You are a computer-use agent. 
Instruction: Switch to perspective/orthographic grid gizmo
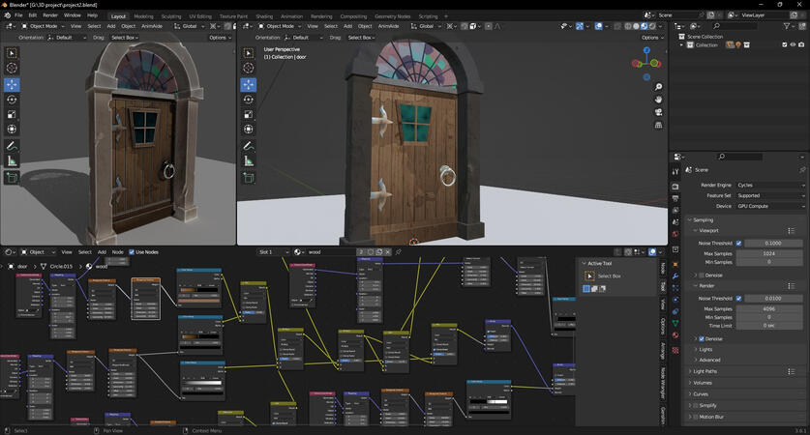pyautogui.click(x=658, y=124)
